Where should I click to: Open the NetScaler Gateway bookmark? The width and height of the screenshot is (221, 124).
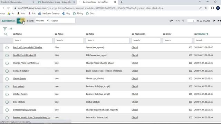pos(49,13)
